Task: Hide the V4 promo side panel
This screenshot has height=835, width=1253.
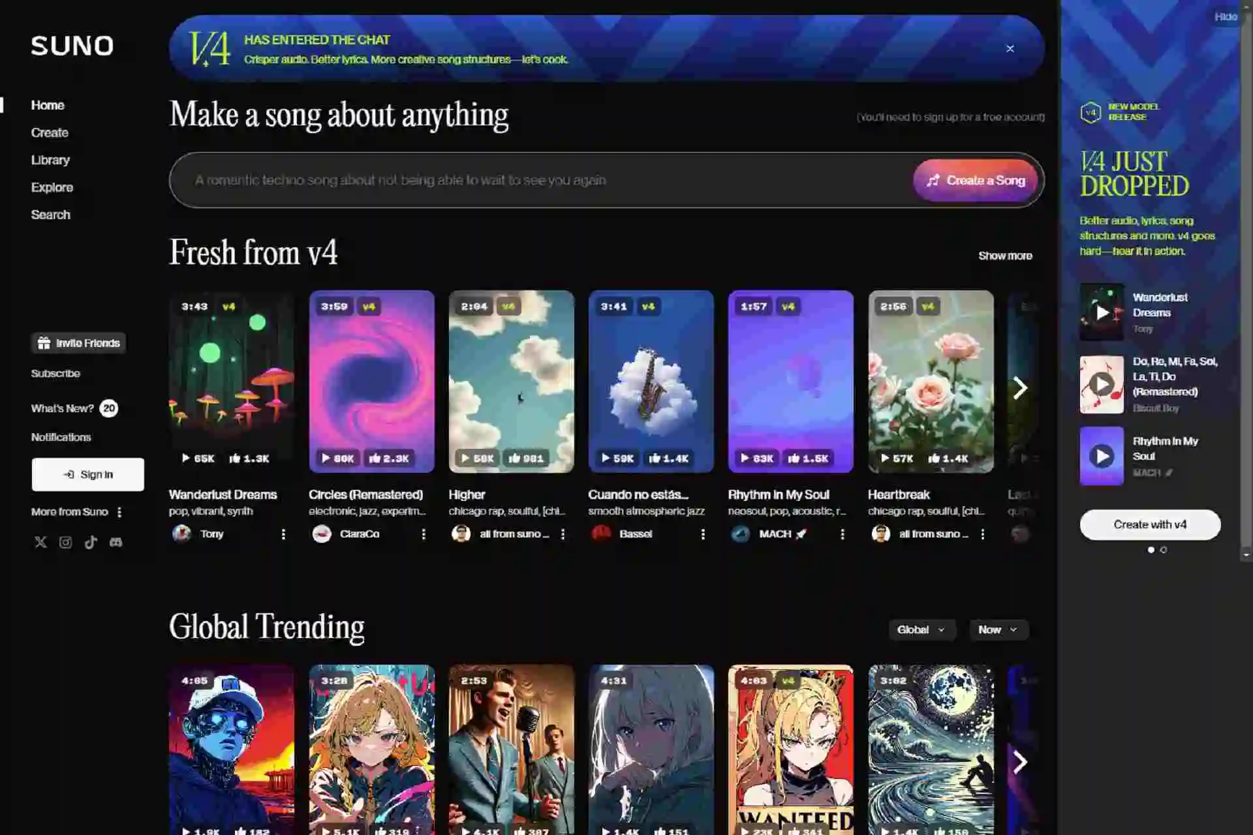Action: click(x=1226, y=16)
